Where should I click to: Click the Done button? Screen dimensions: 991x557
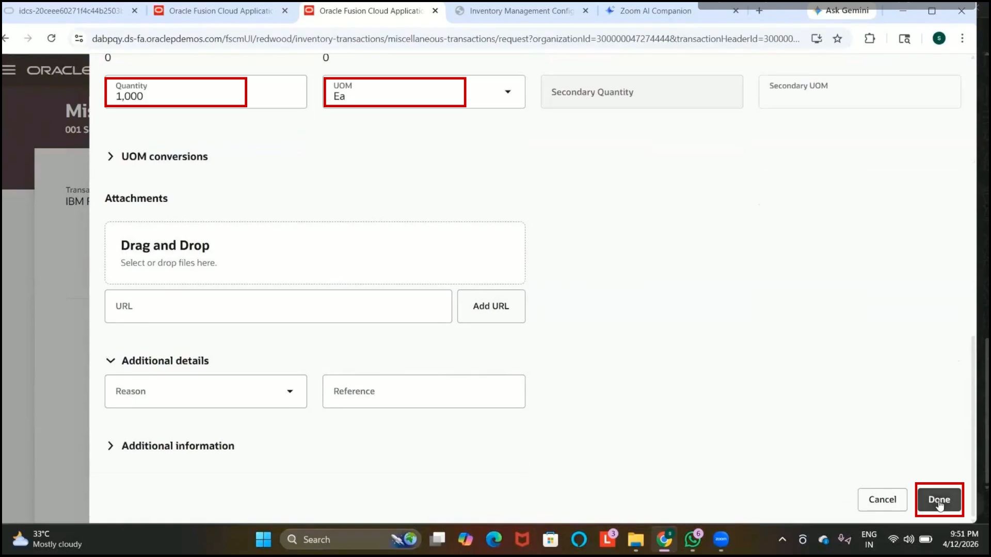click(939, 499)
